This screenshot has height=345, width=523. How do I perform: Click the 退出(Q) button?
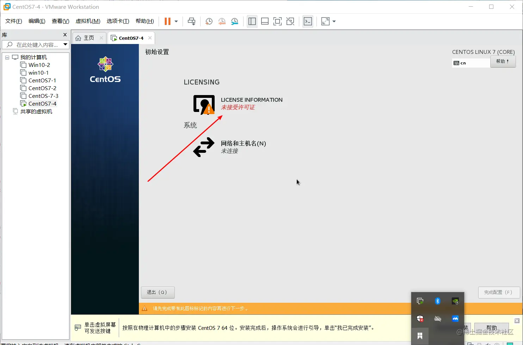(158, 292)
